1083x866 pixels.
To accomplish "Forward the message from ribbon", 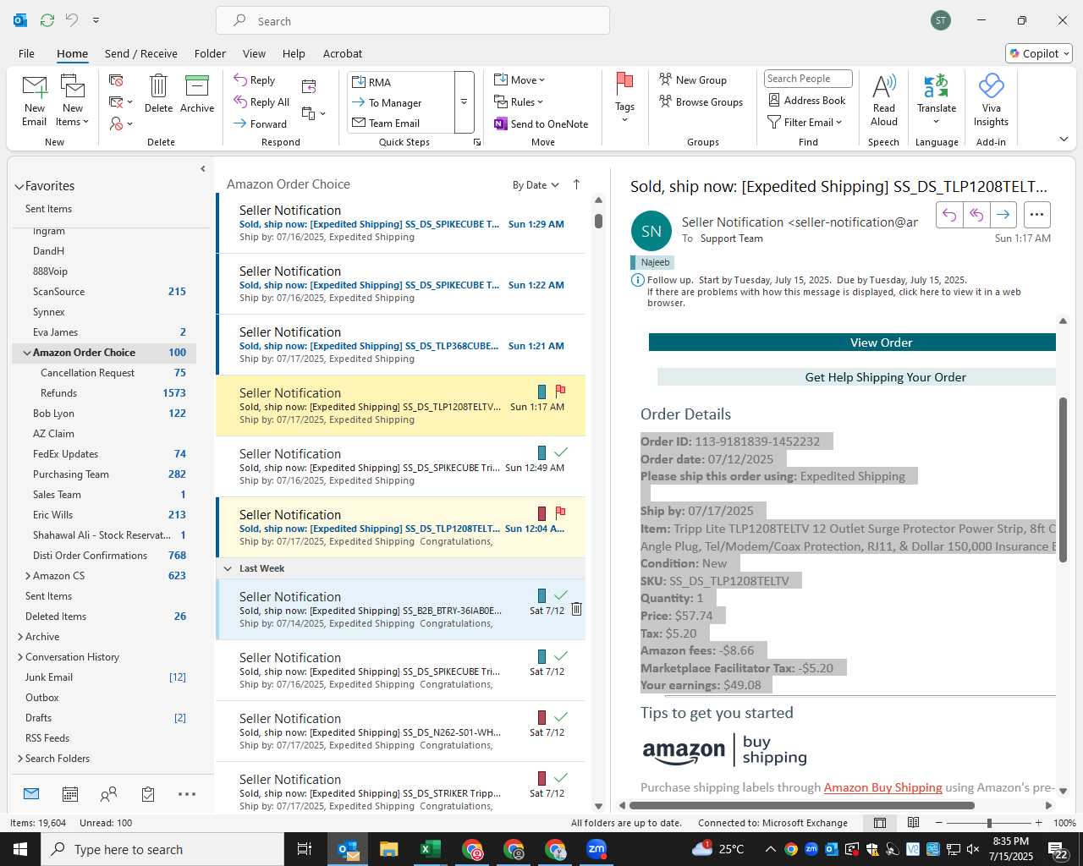I will pyautogui.click(x=261, y=123).
